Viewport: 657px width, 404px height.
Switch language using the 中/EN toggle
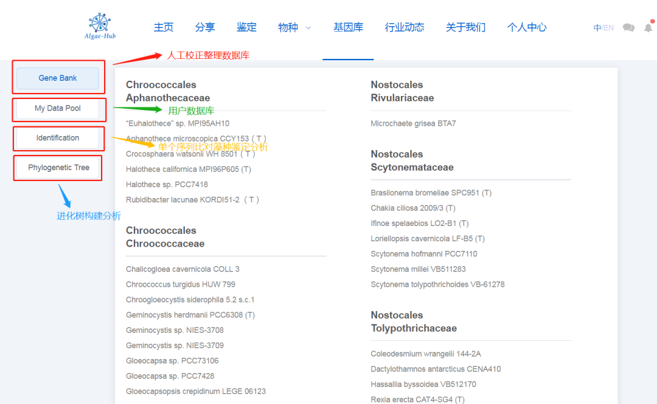pyautogui.click(x=603, y=27)
